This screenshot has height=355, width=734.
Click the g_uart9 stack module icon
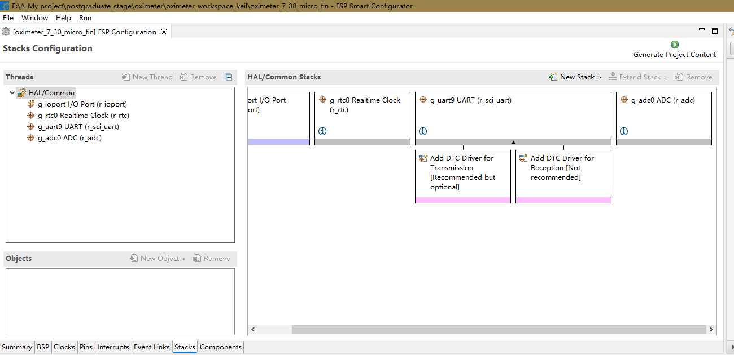423,100
